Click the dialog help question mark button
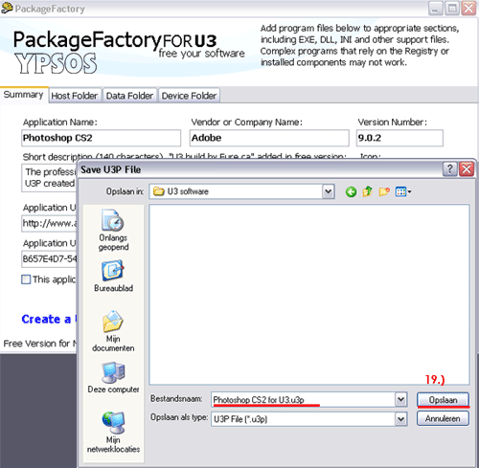 coord(449,169)
